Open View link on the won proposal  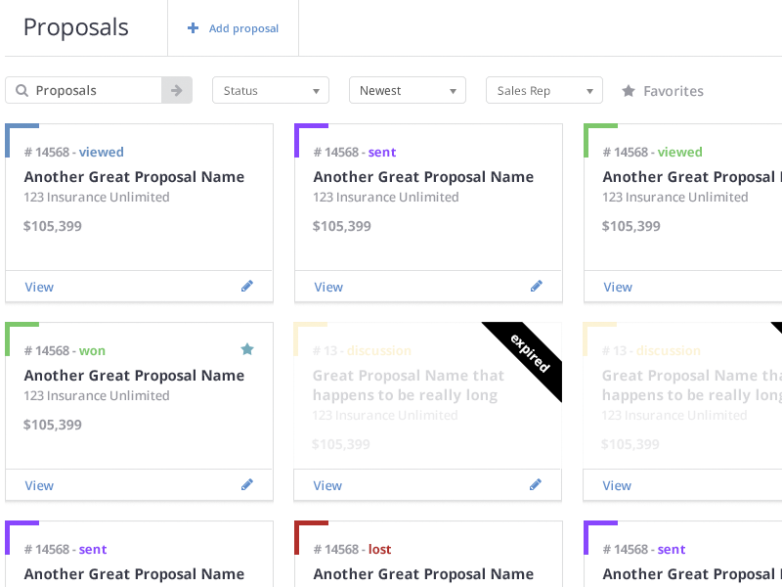click(39, 485)
